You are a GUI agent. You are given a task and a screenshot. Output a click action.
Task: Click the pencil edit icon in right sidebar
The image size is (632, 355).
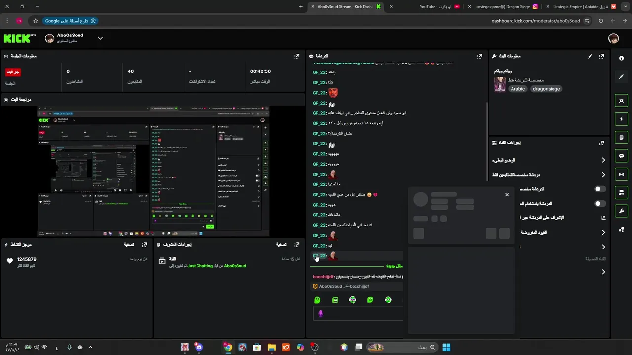tap(621, 77)
